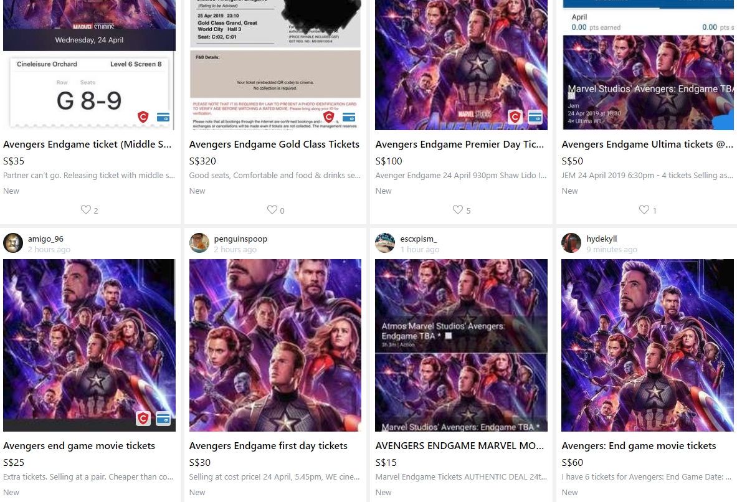This screenshot has height=502, width=737.
Task: Click escxpism_ profile avatar
Action: click(385, 243)
